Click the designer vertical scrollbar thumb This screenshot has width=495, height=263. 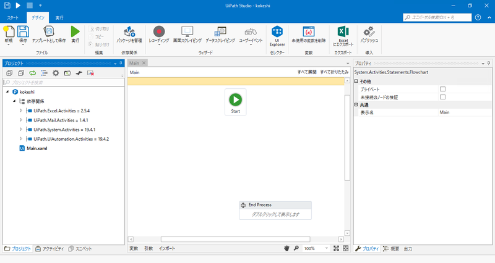click(x=347, y=136)
